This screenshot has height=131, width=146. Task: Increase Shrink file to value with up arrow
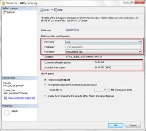[108, 89]
